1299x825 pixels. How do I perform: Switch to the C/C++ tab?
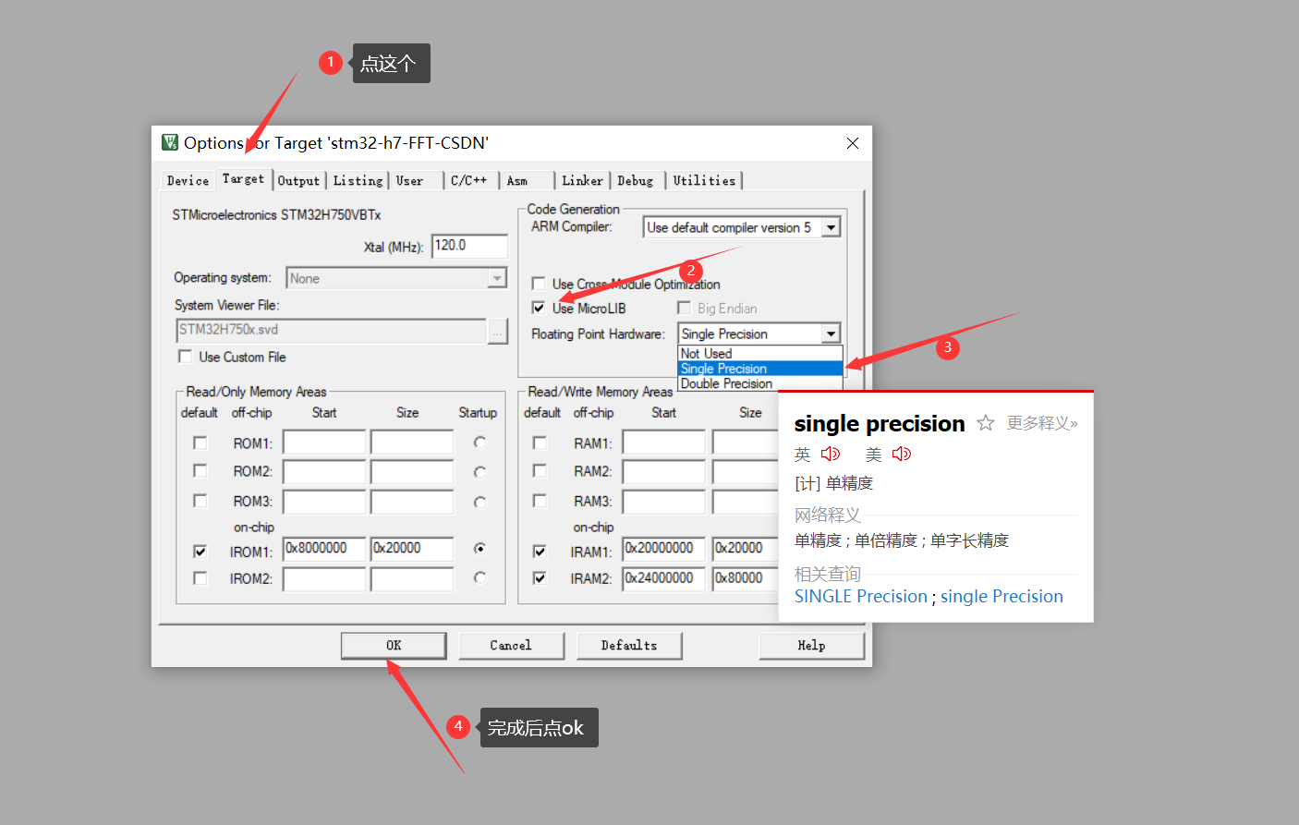[x=470, y=180]
